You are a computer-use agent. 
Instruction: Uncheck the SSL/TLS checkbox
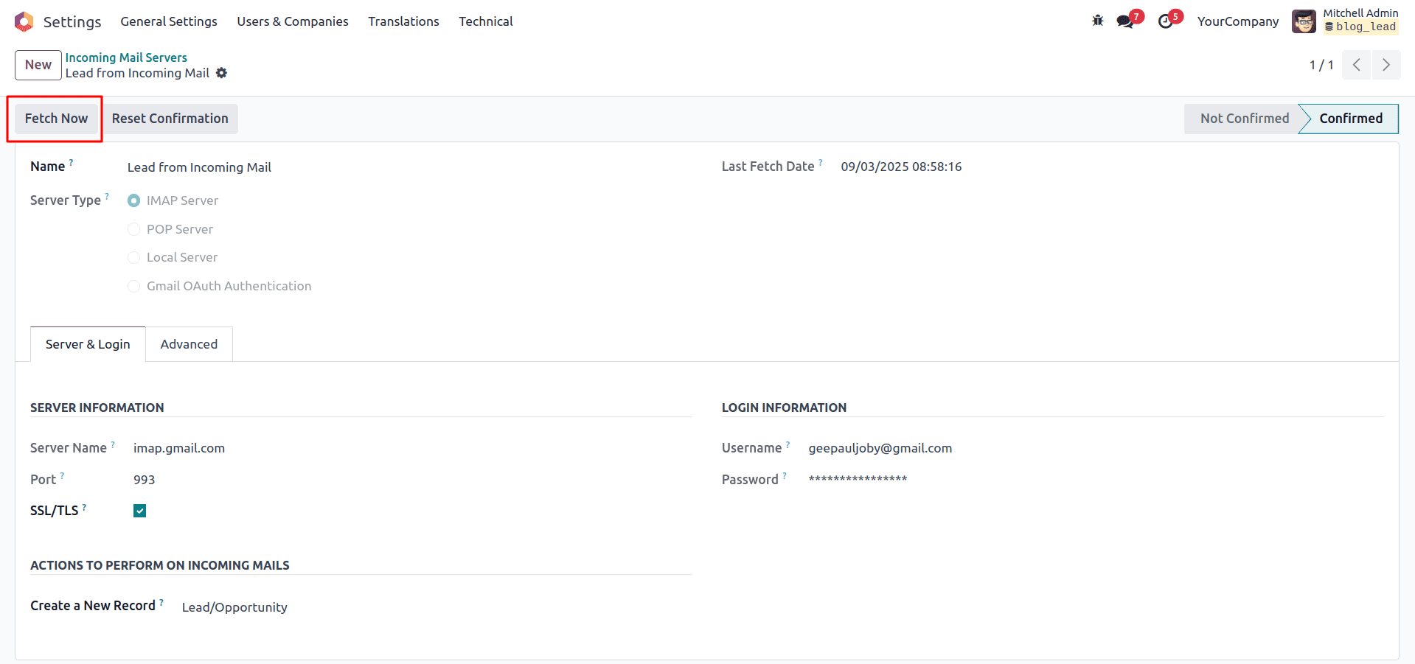[139, 510]
